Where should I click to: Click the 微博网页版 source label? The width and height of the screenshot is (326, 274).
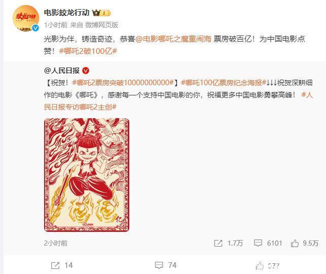click(x=102, y=25)
